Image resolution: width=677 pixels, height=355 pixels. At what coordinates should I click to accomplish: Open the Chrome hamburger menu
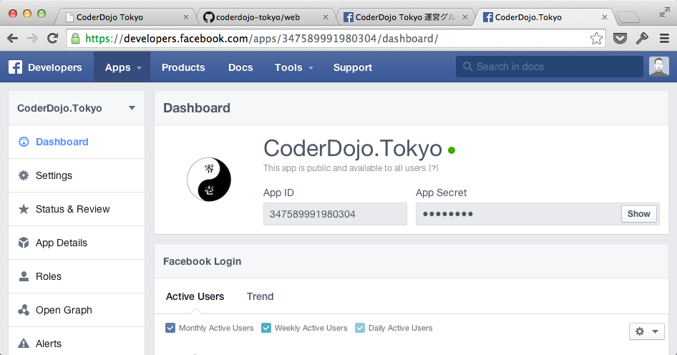click(x=665, y=39)
